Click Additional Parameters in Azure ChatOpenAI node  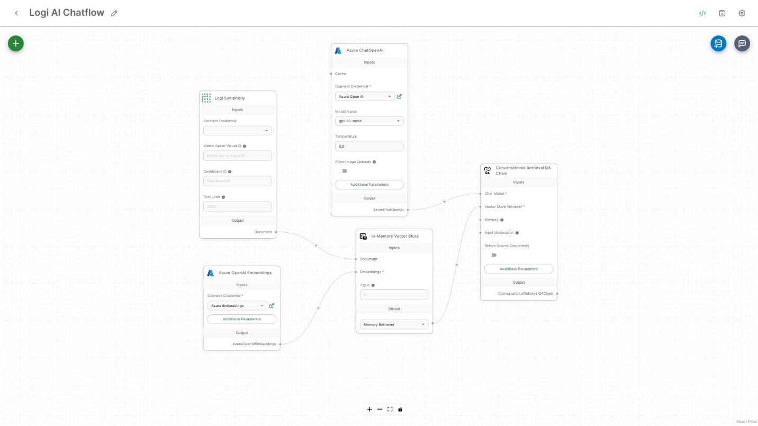pos(369,185)
